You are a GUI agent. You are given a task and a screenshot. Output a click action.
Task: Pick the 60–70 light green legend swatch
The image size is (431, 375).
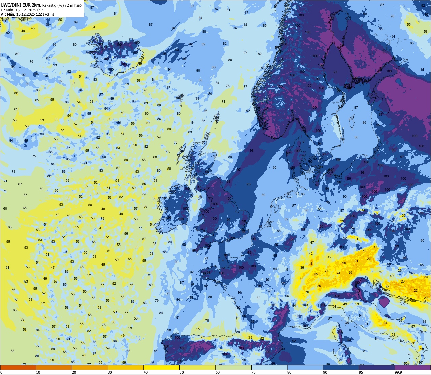pyautogui.click(x=233, y=367)
